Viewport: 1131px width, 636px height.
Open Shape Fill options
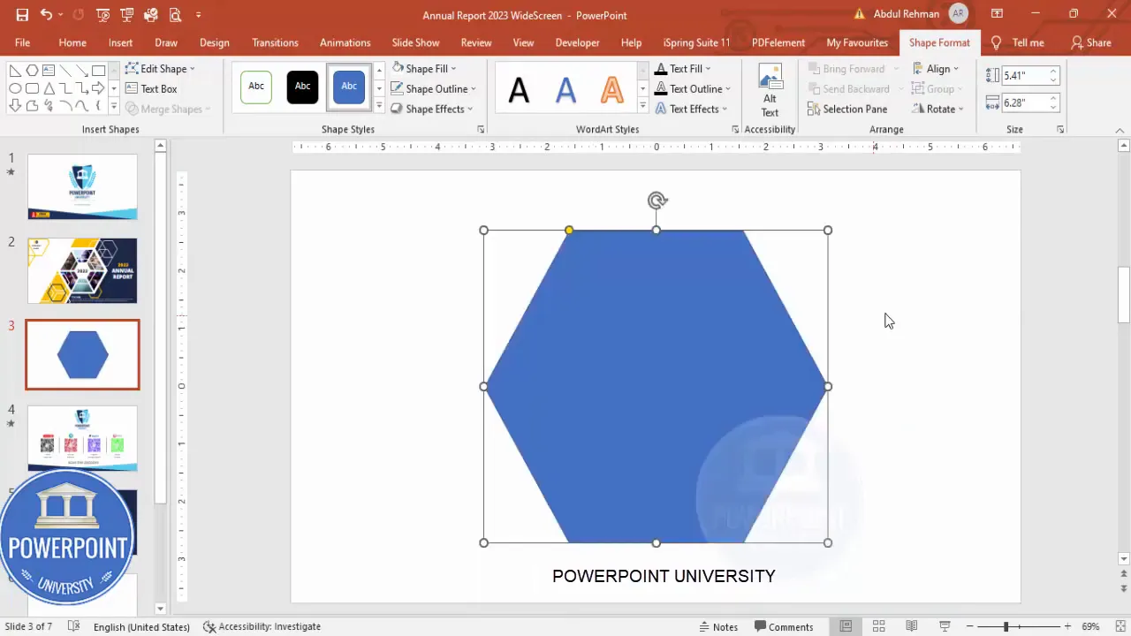tap(423, 69)
